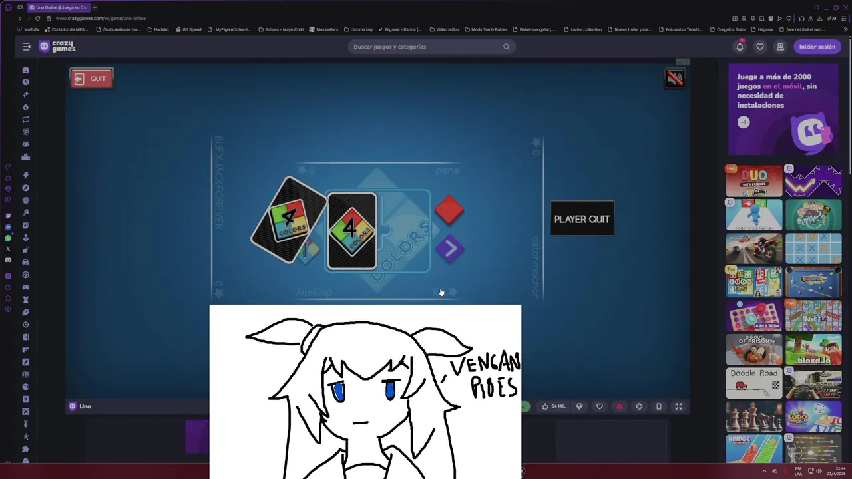Open the WhatsApp icon in the browser sidebar
This screenshot has height=479, width=852.
tap(8, 238)
